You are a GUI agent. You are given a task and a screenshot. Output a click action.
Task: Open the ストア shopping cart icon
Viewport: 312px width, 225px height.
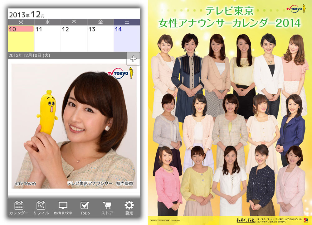pyautogui.click(x=107, y=208)
